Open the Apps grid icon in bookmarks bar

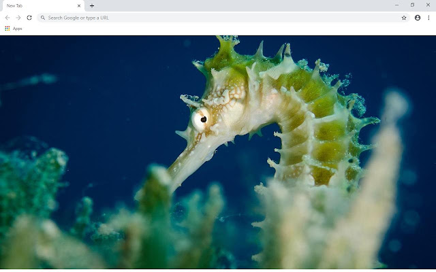tap(7, 29)
